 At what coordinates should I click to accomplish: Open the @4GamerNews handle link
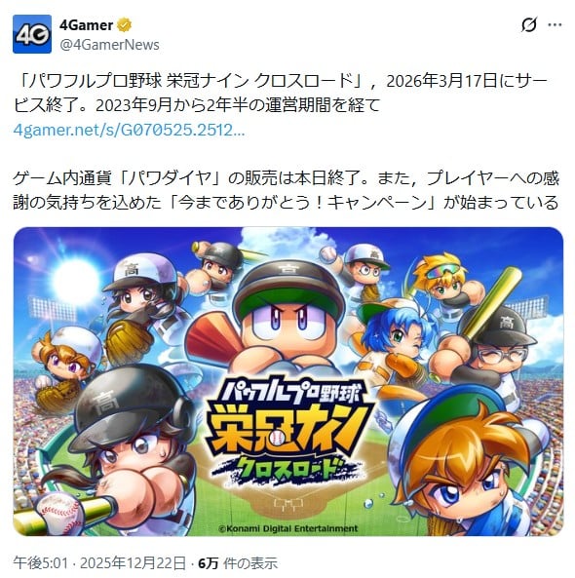[109, 45]
